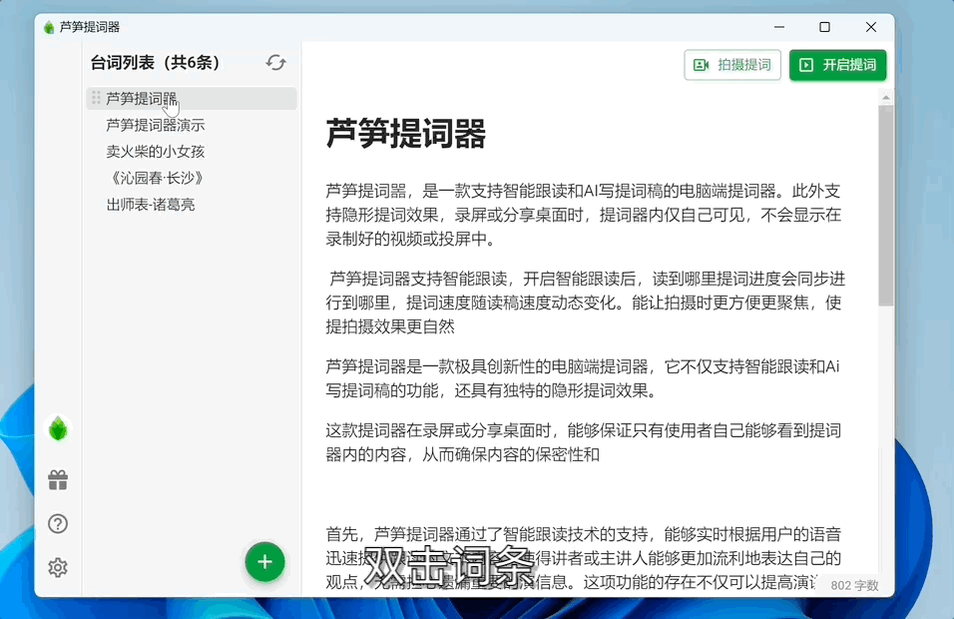Image resolution: width=954 pixels, height=619 pixels.
Task: Click the 开启提词 button
Action: coord(837,65)
